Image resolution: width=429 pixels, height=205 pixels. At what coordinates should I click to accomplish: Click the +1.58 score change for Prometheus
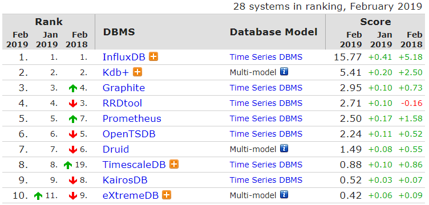pyautogui.click(x=410, y=118)
